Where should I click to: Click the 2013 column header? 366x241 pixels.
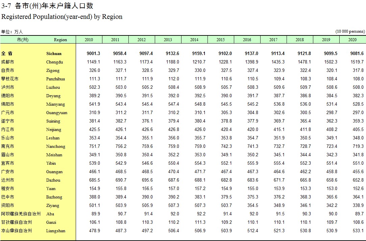(x=168, y=39)
